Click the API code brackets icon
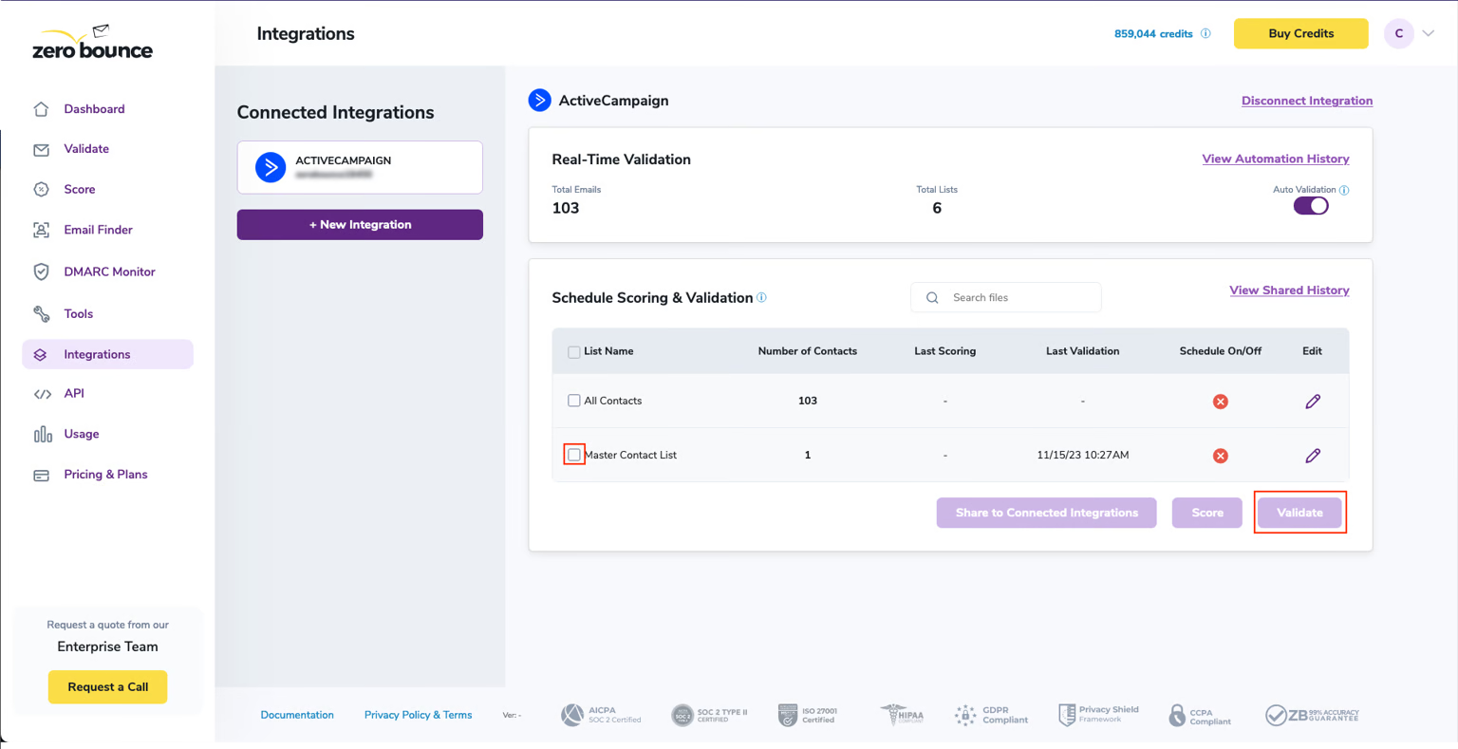The height and width of the screenshot is (749, 1458). coord(42,394)
